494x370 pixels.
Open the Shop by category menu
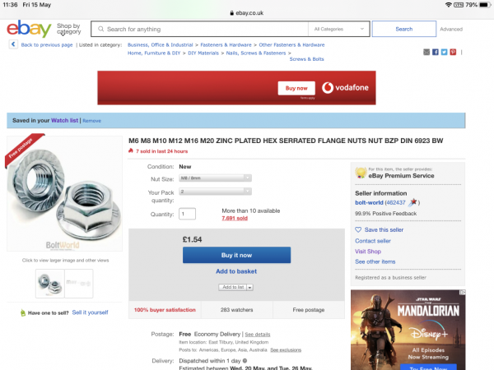[x=68, y=29]
